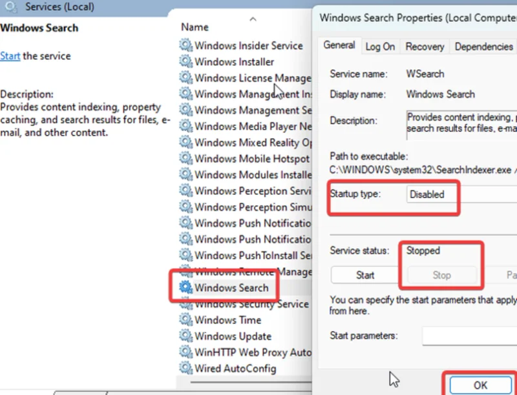Click gear icon beside Windows Update

185,336
